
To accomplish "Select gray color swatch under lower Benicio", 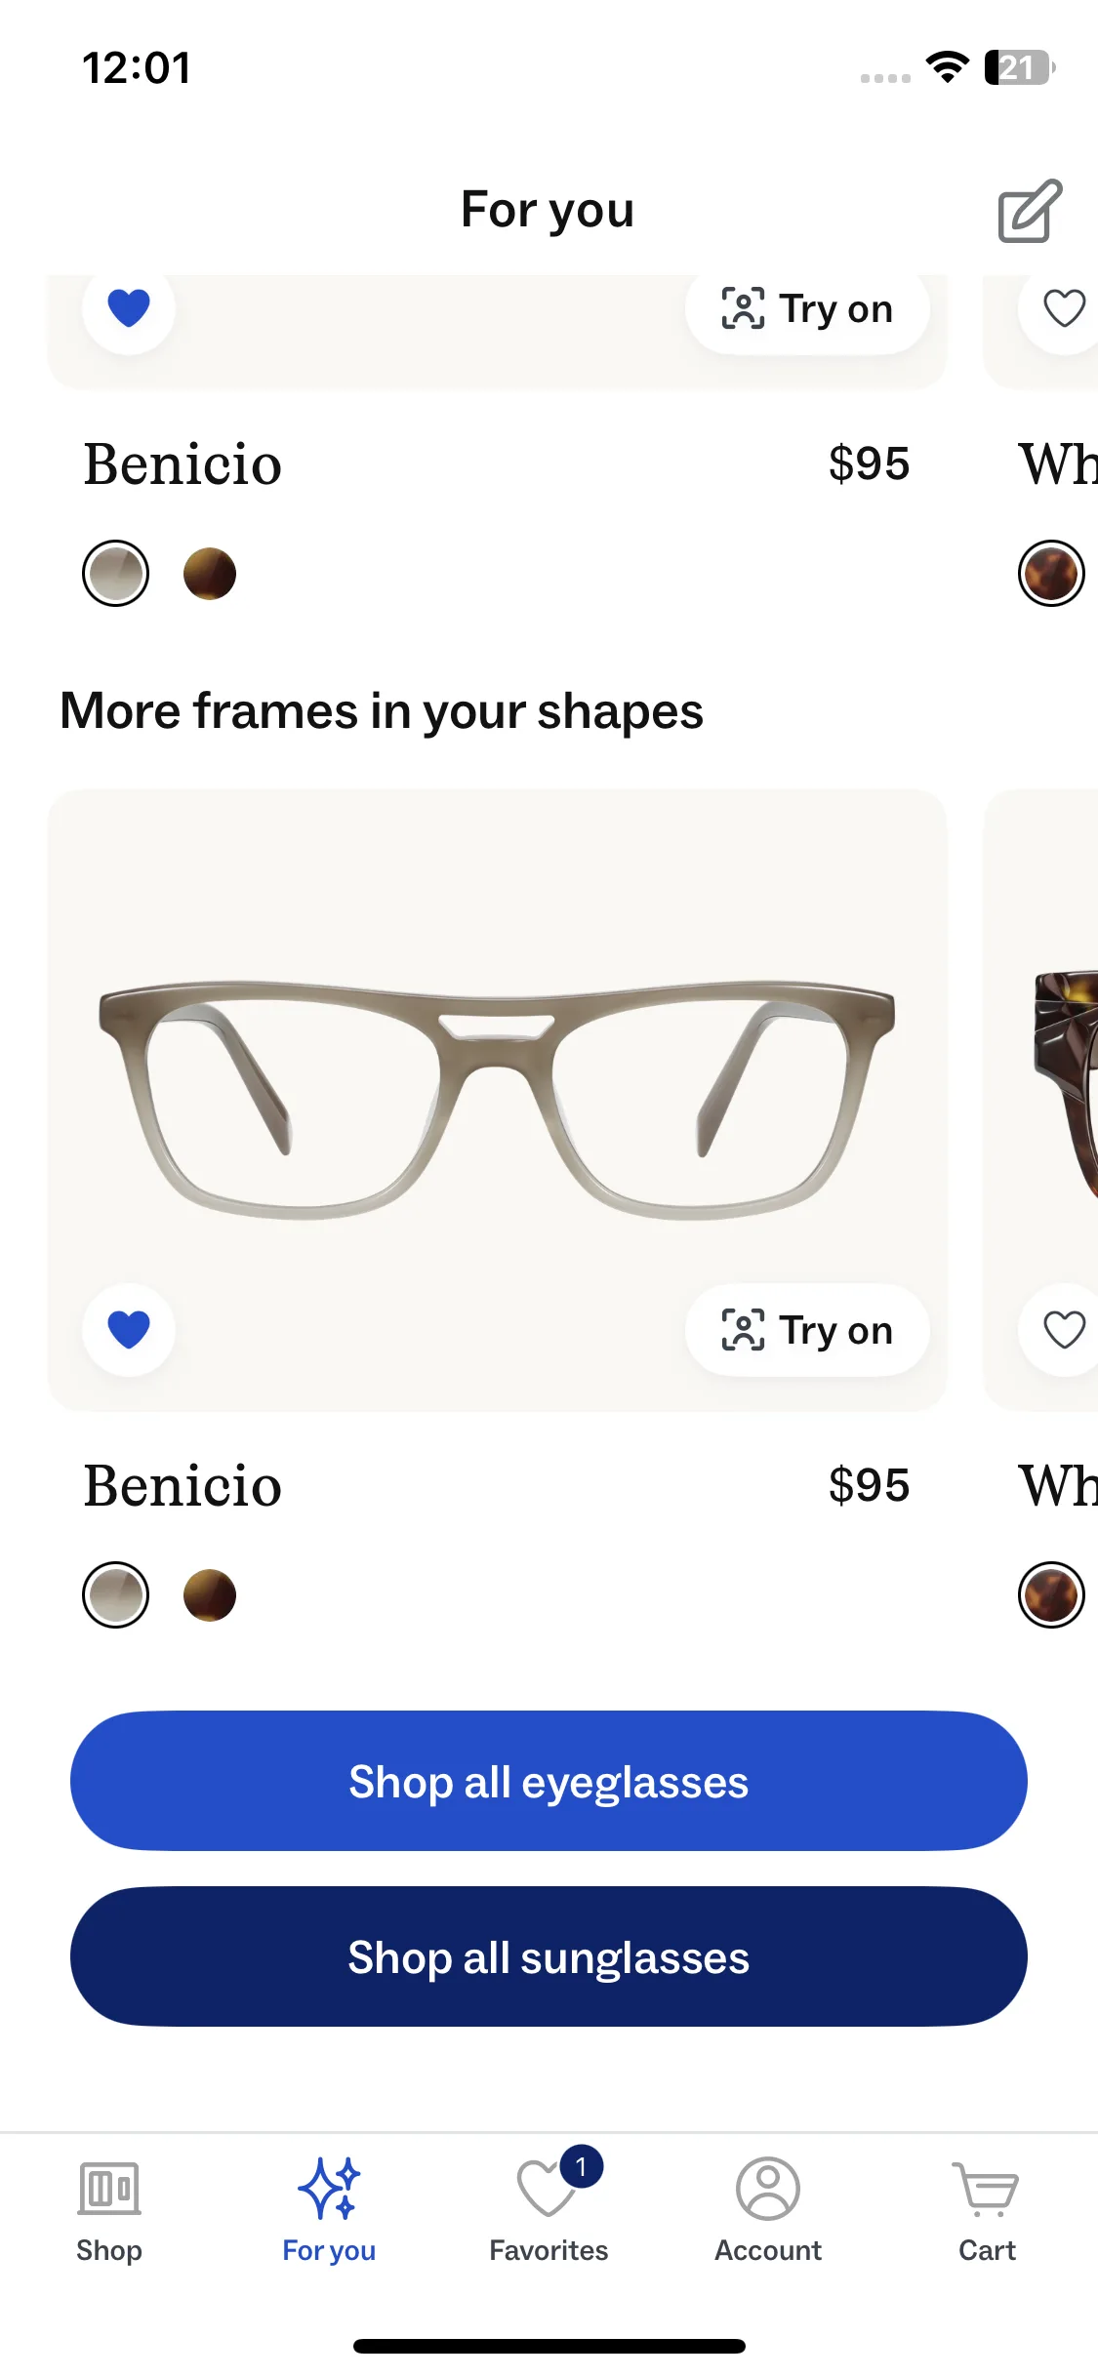I will [x=116, y=1595].
